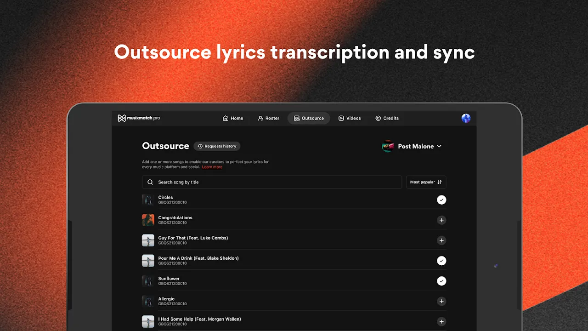Switch to the Roster tab
This screenshot has height=331, width=588.
[x=269, y=118]
